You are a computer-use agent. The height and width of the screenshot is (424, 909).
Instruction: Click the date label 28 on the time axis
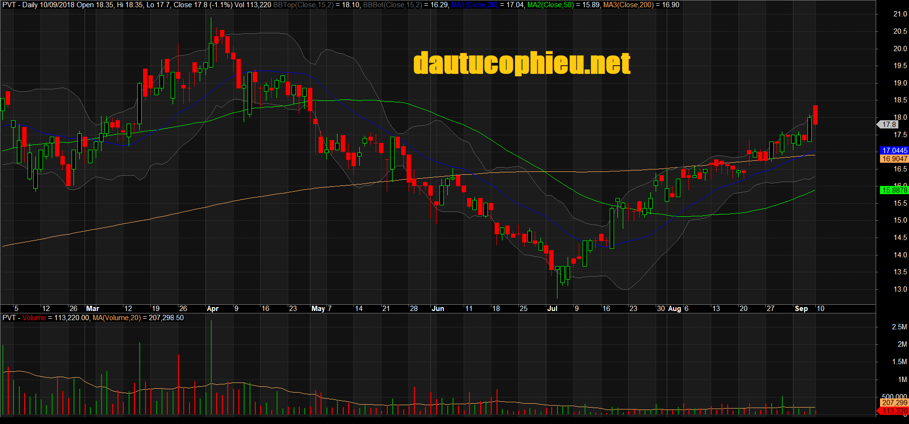(413, 309)
